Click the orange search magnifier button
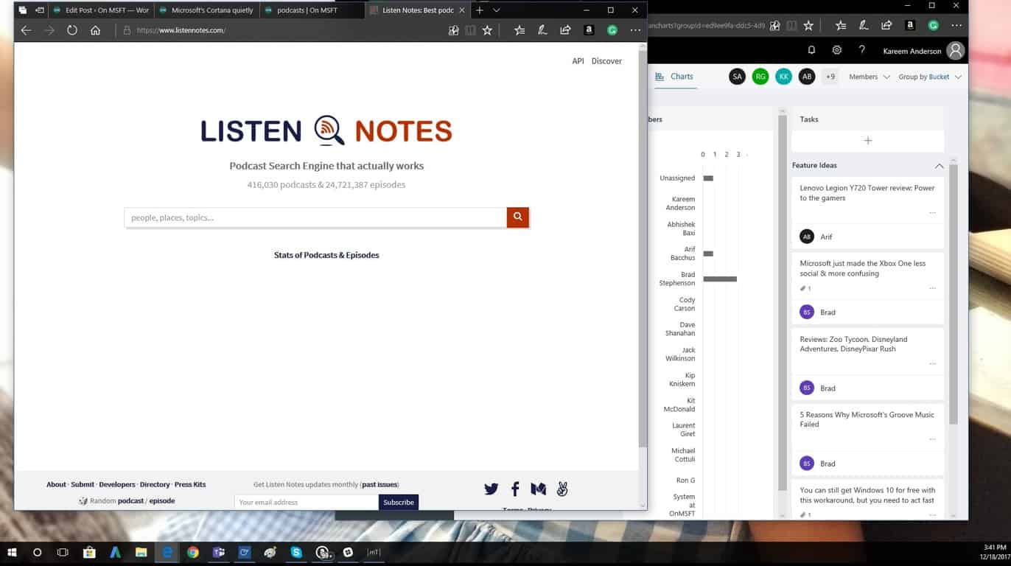This screenshot has height=566, width=1011. pyautogui.click(x=517, y=217)
